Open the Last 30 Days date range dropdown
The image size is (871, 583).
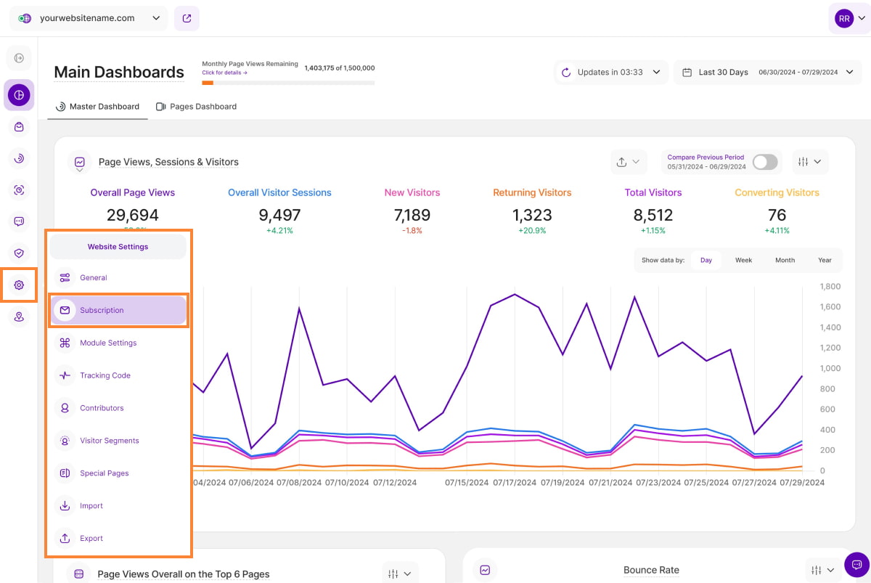(768, 73)
